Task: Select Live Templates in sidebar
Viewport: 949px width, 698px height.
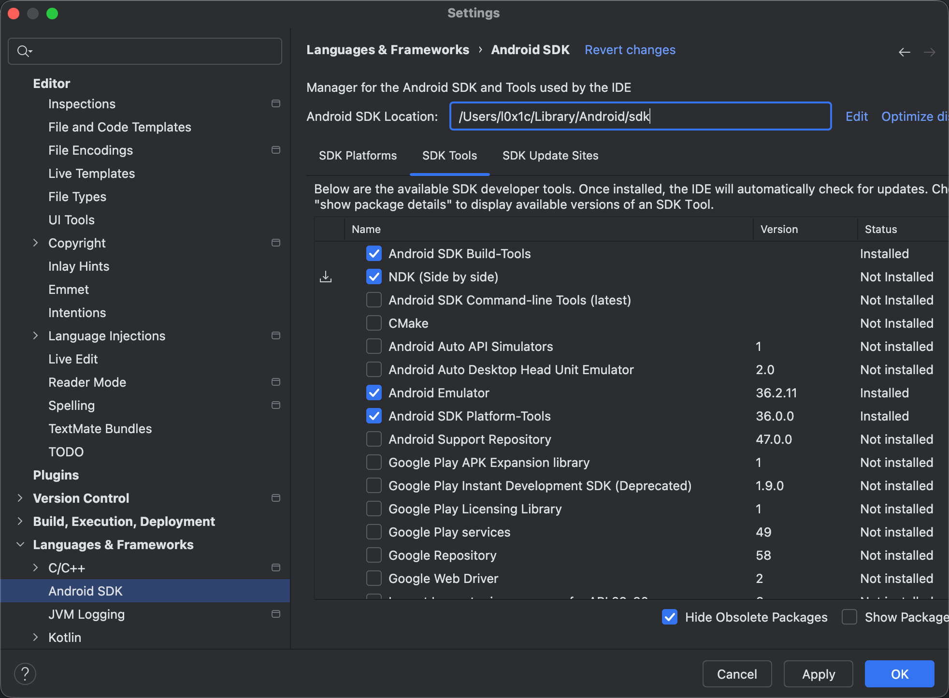Action: click(91, 174)
